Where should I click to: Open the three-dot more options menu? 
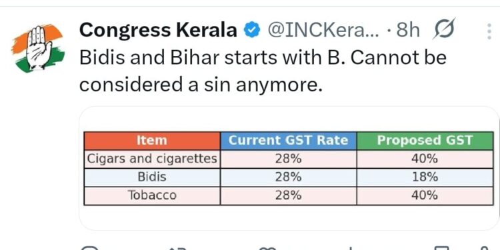pyautogui.click(x=489, y=31)
